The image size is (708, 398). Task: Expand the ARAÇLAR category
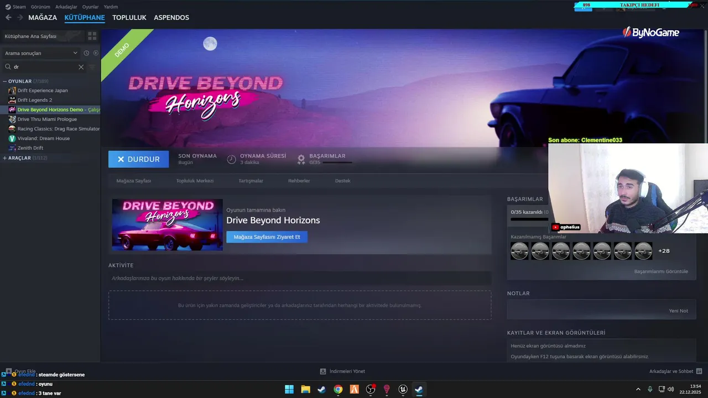click(x=5, y=158)
